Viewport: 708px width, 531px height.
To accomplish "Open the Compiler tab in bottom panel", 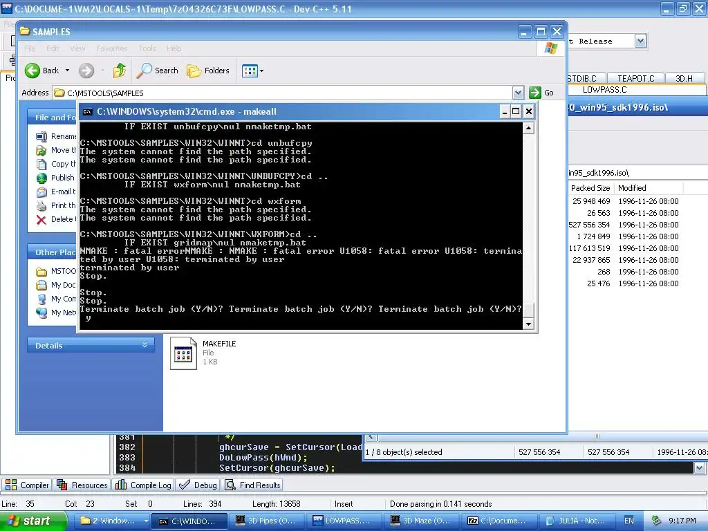I will (x=27, y=485).
